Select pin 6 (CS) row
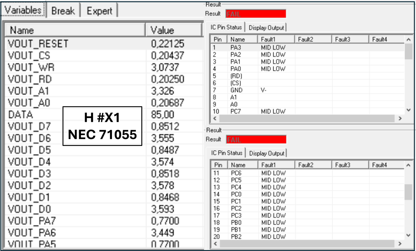This screenshot has width=416, height=251. coord(307,83)
